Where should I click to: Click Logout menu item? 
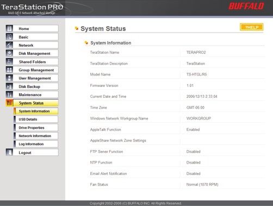point(36,153)
